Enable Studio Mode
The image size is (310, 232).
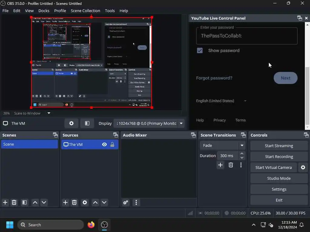click(279, 178)
